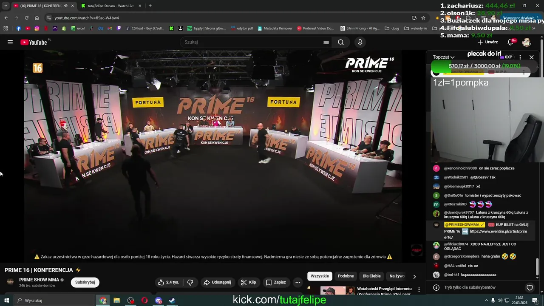544x306 pixels.
Task: Send a heart reaction in chat
Action: [x=530, y=288]
